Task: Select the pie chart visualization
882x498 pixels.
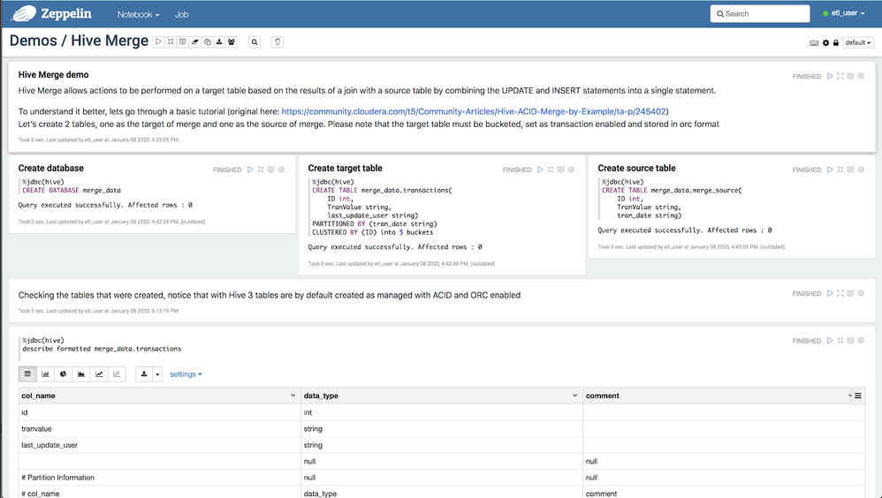Action: [64, 374]
